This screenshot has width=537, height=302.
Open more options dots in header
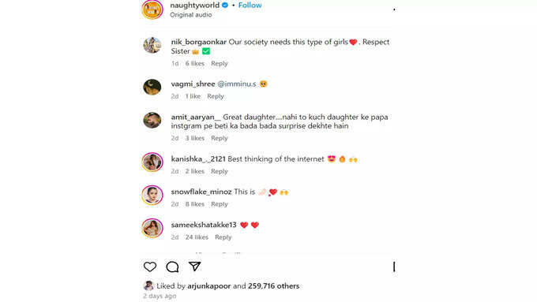click(x=394, y=9)
